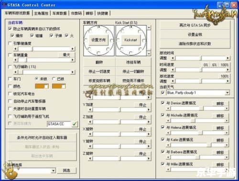Uncheck the 火 fire checkbox
The height and width of the screenshot is (181, 239).
[x=66, y=35]
